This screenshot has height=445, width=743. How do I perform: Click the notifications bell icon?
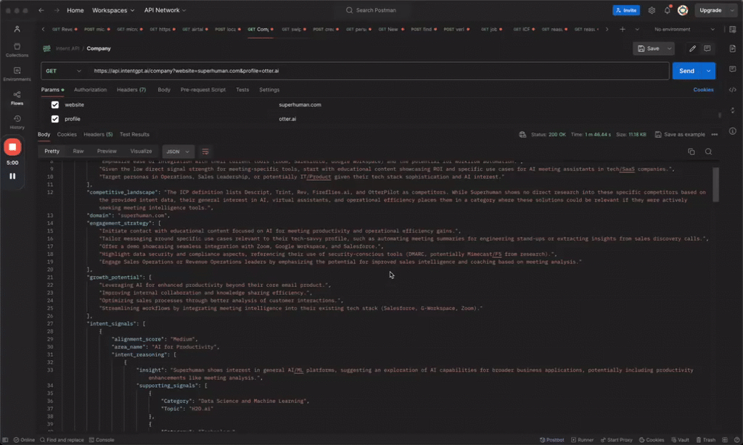click(x=667, y=10)
